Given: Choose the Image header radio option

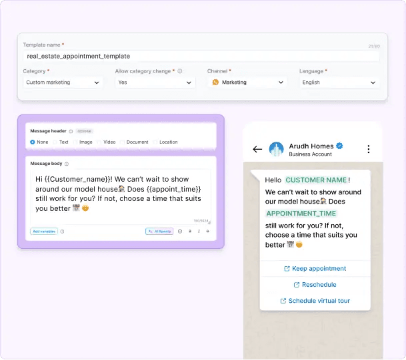Looking at the screenshot, I should tap(76, 142).
